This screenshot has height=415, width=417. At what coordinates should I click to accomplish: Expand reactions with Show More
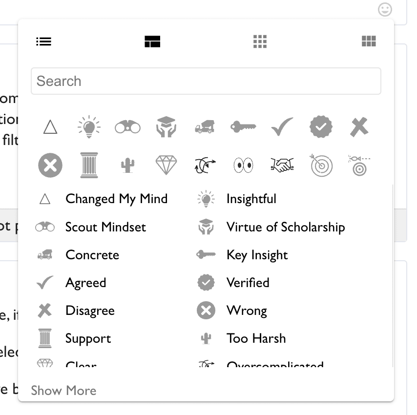coord(63,391)
